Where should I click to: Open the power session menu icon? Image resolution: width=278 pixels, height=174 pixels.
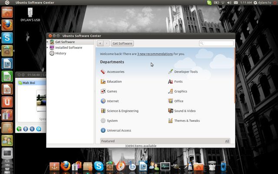point(275,3)
